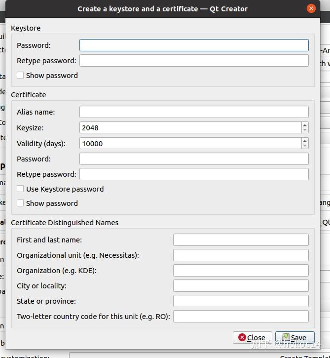Screen dimensions: 330x358
Task: Click the Certificate Retype password field
Action: [194, 174]
